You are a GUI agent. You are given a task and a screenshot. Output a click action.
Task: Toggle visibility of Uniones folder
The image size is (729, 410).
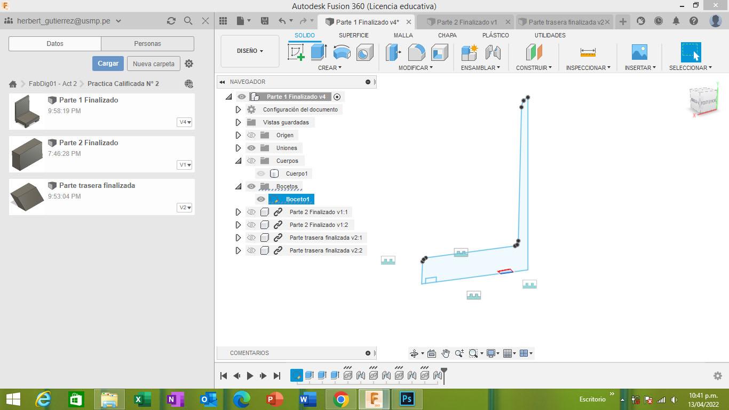click(251, 148)
